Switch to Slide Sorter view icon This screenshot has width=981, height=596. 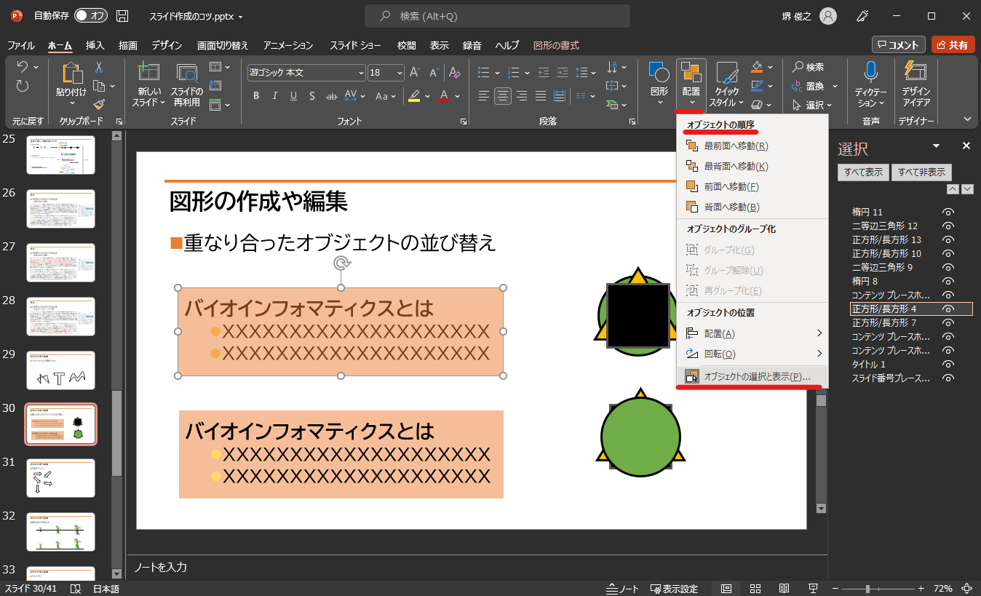click(755, 588)
